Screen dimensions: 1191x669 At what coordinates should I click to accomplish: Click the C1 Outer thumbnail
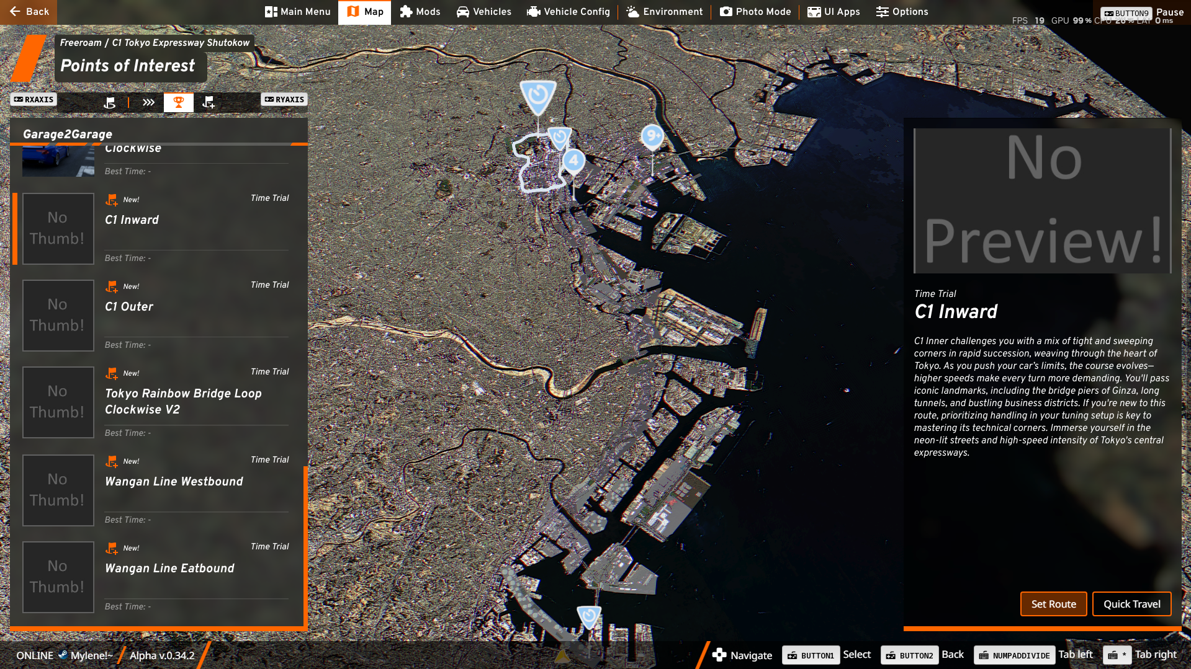point(58,316)
